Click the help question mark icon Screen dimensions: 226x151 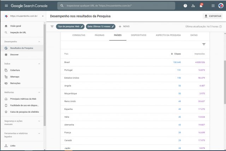click(x=185, y=6)
